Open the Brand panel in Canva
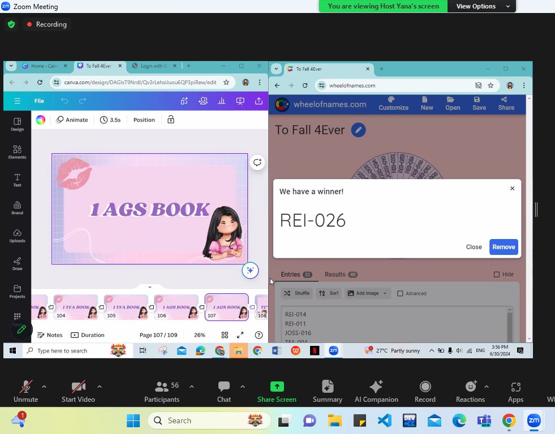555x434 pixels. pyautogui.click(x=17, y=208)
